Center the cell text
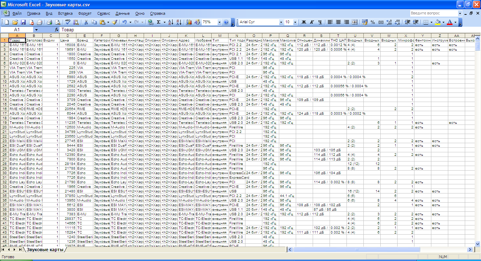 338,22
